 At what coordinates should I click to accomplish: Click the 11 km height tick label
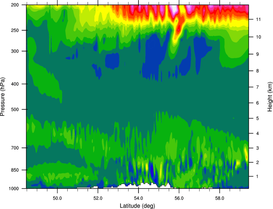pyautogui.click(x=258, y=19)
